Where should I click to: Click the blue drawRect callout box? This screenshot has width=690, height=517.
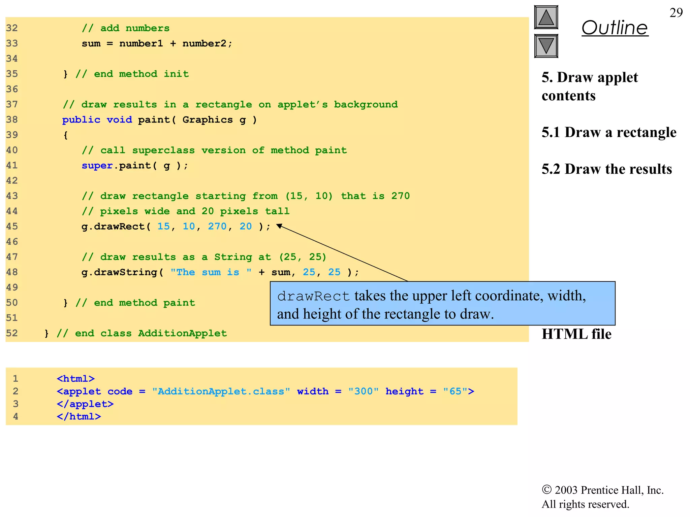(442, 304)
